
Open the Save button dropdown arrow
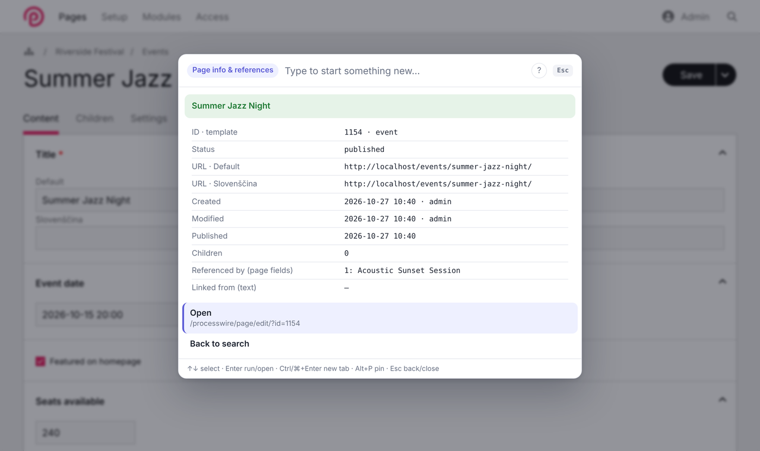tap(726, 75)
